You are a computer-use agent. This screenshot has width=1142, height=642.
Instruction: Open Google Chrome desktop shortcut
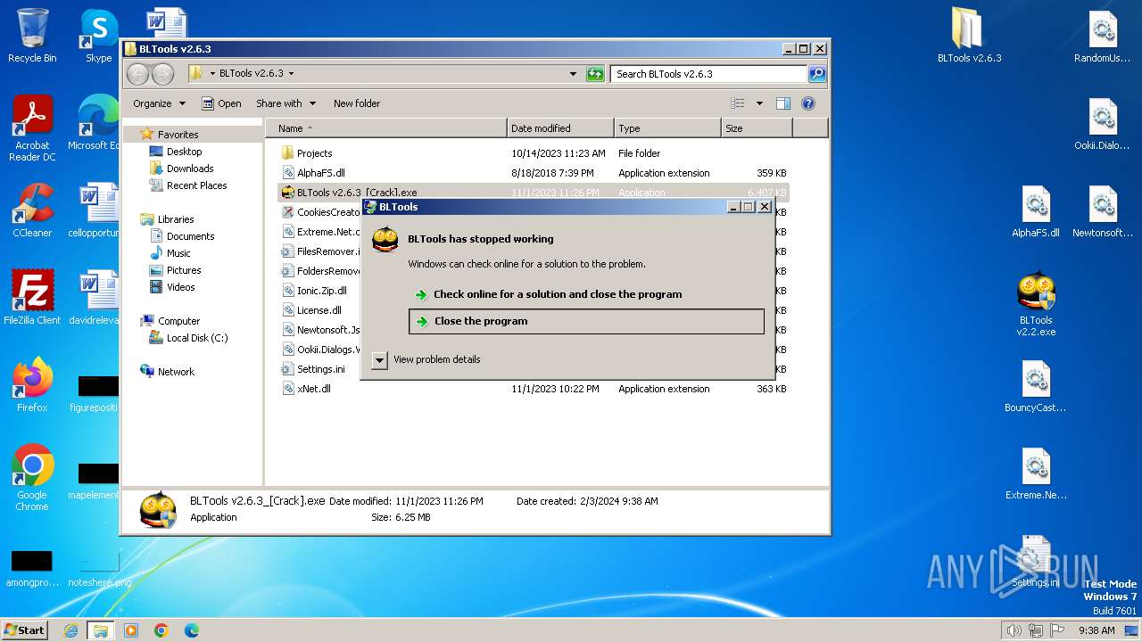tap(32, 477)
